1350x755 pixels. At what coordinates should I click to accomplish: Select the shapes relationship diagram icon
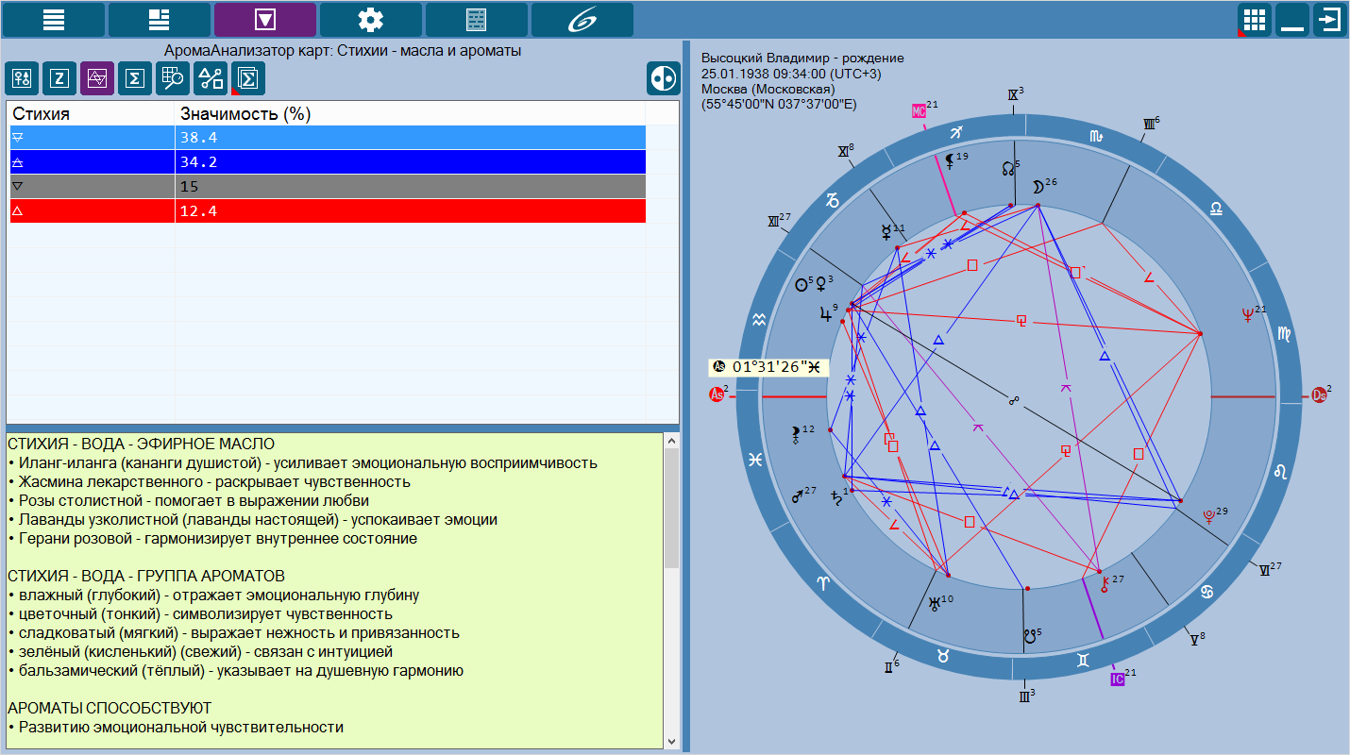[x=211, y=79]
